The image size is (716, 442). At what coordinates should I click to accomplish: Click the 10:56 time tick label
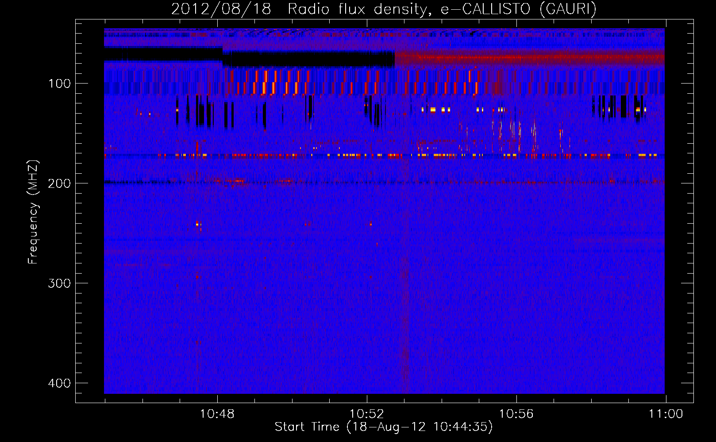pos(516,414)
